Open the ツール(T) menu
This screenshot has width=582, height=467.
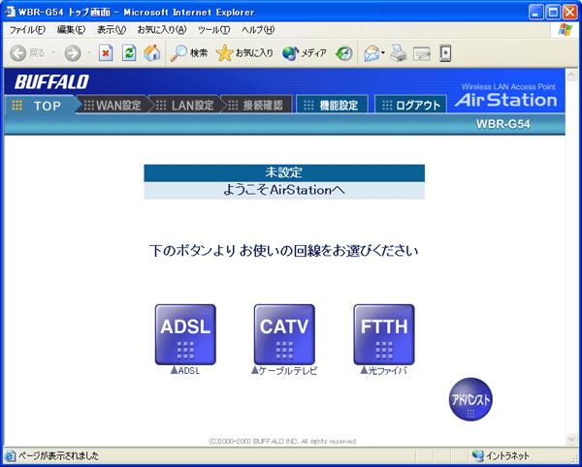click(213, 30)
